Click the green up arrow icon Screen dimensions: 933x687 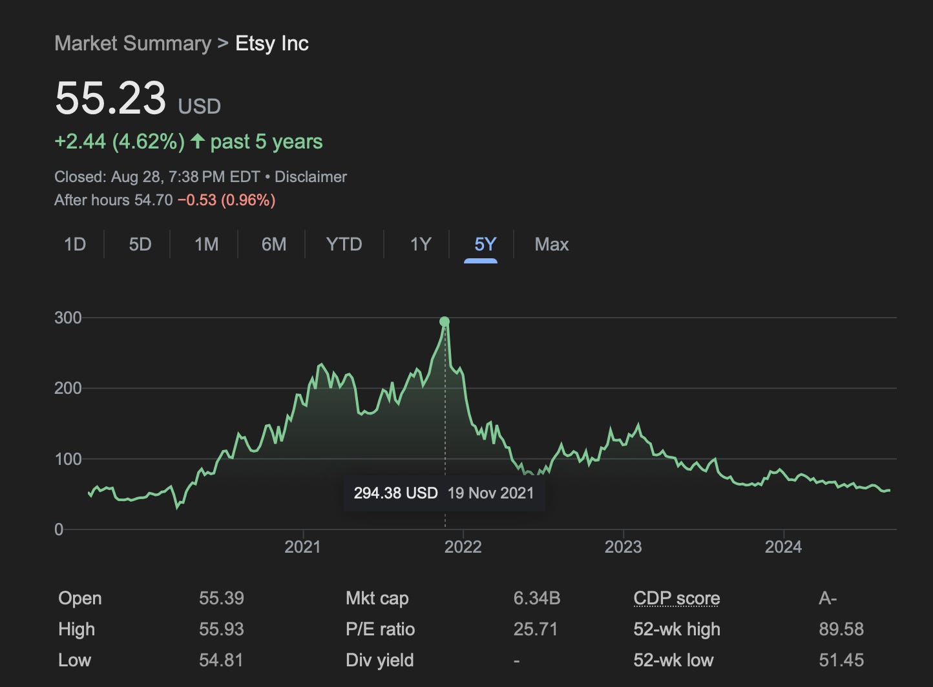tap(198, 141)
